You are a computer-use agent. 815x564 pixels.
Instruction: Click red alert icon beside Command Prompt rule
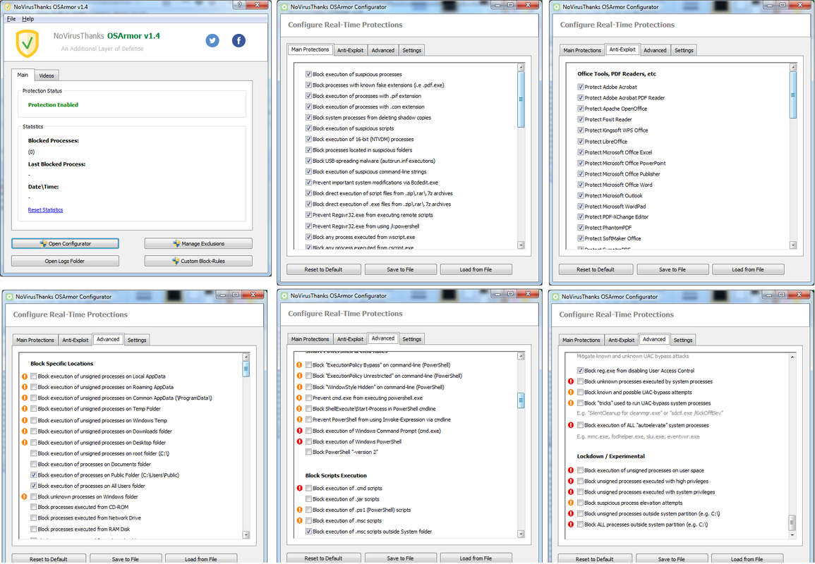coord(299,431)
